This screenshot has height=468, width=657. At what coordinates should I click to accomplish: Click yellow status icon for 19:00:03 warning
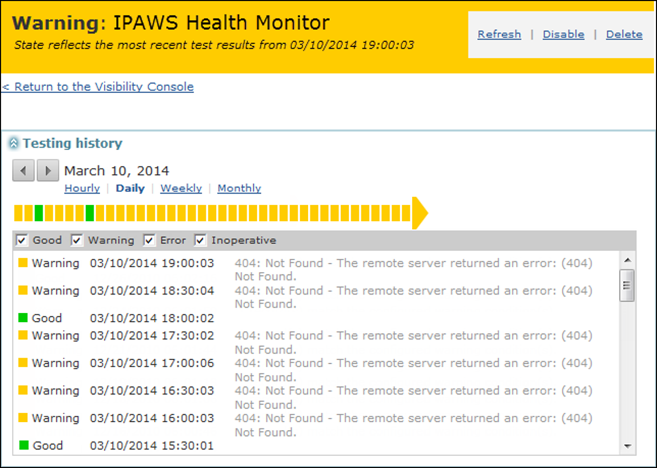click(23, 263)
